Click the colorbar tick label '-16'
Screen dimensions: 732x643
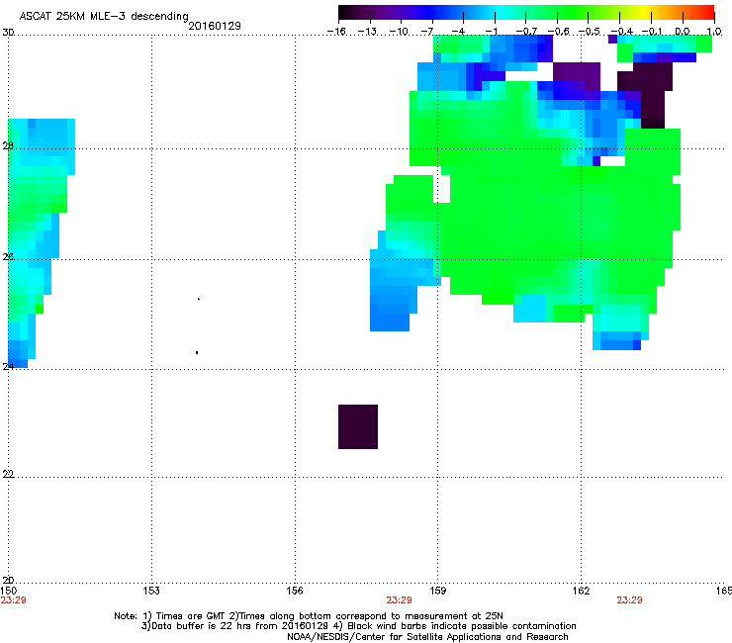336,32
